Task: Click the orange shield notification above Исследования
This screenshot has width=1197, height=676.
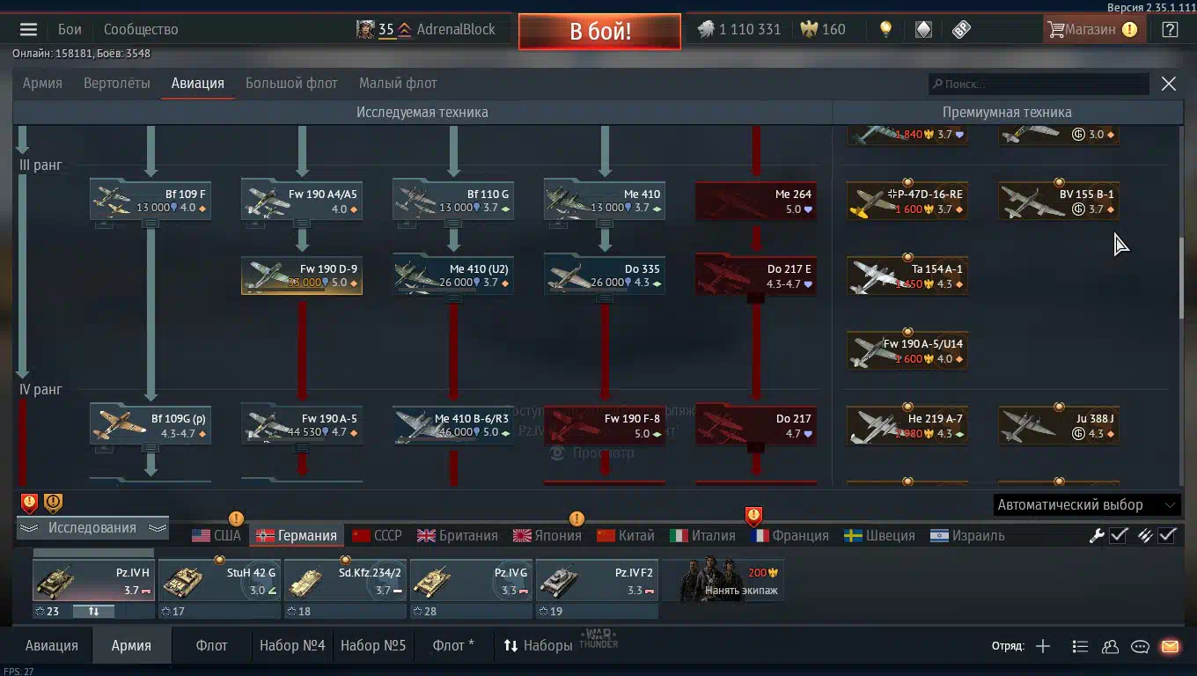Action: click(53, 503)
